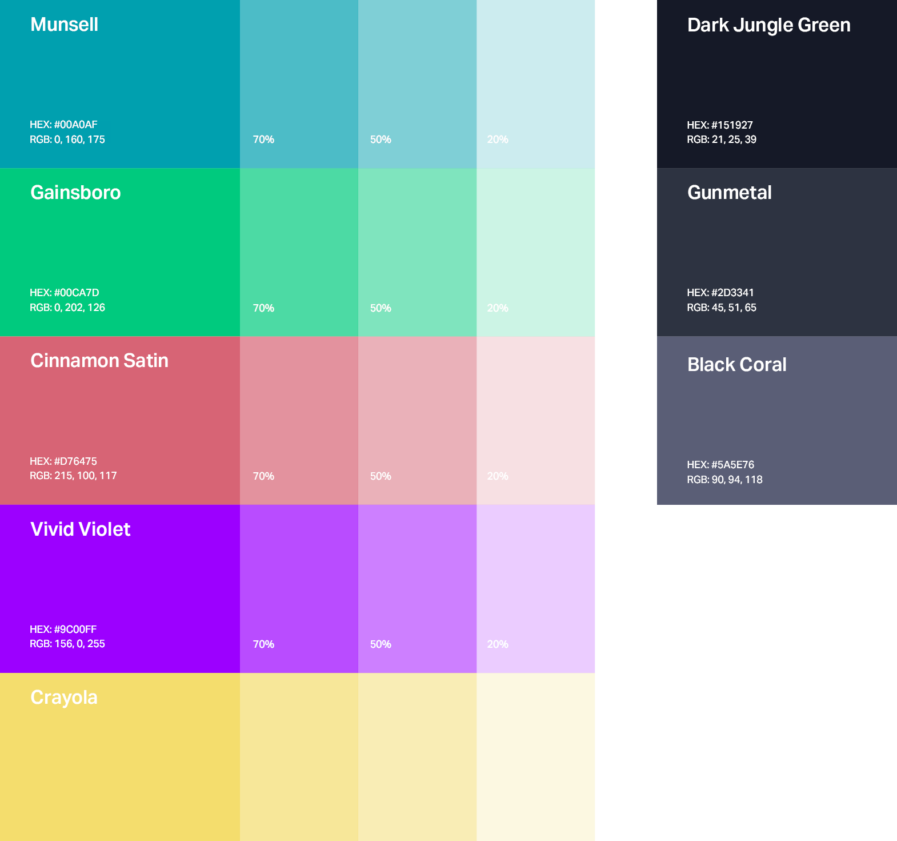Click the Cinnamon Satin heading

99,361
